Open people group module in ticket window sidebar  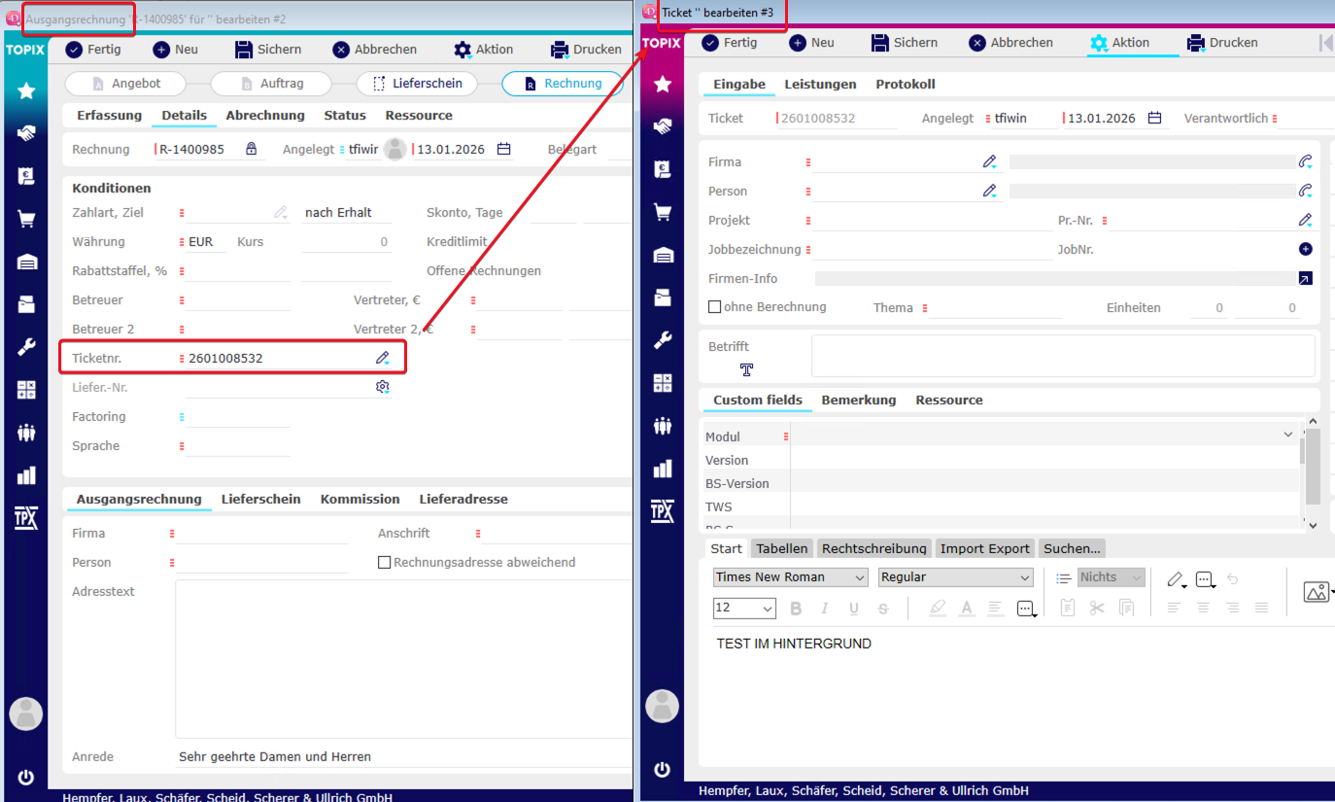[663, 426]
